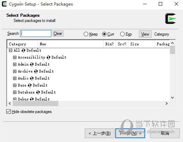Click the vertical scrollbar thumb

172,50
